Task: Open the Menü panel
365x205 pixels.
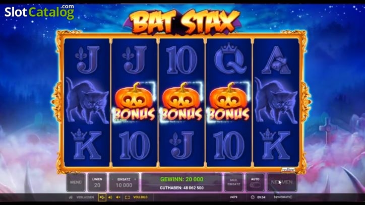Action: pyautogui.click(x=76, y=182)
